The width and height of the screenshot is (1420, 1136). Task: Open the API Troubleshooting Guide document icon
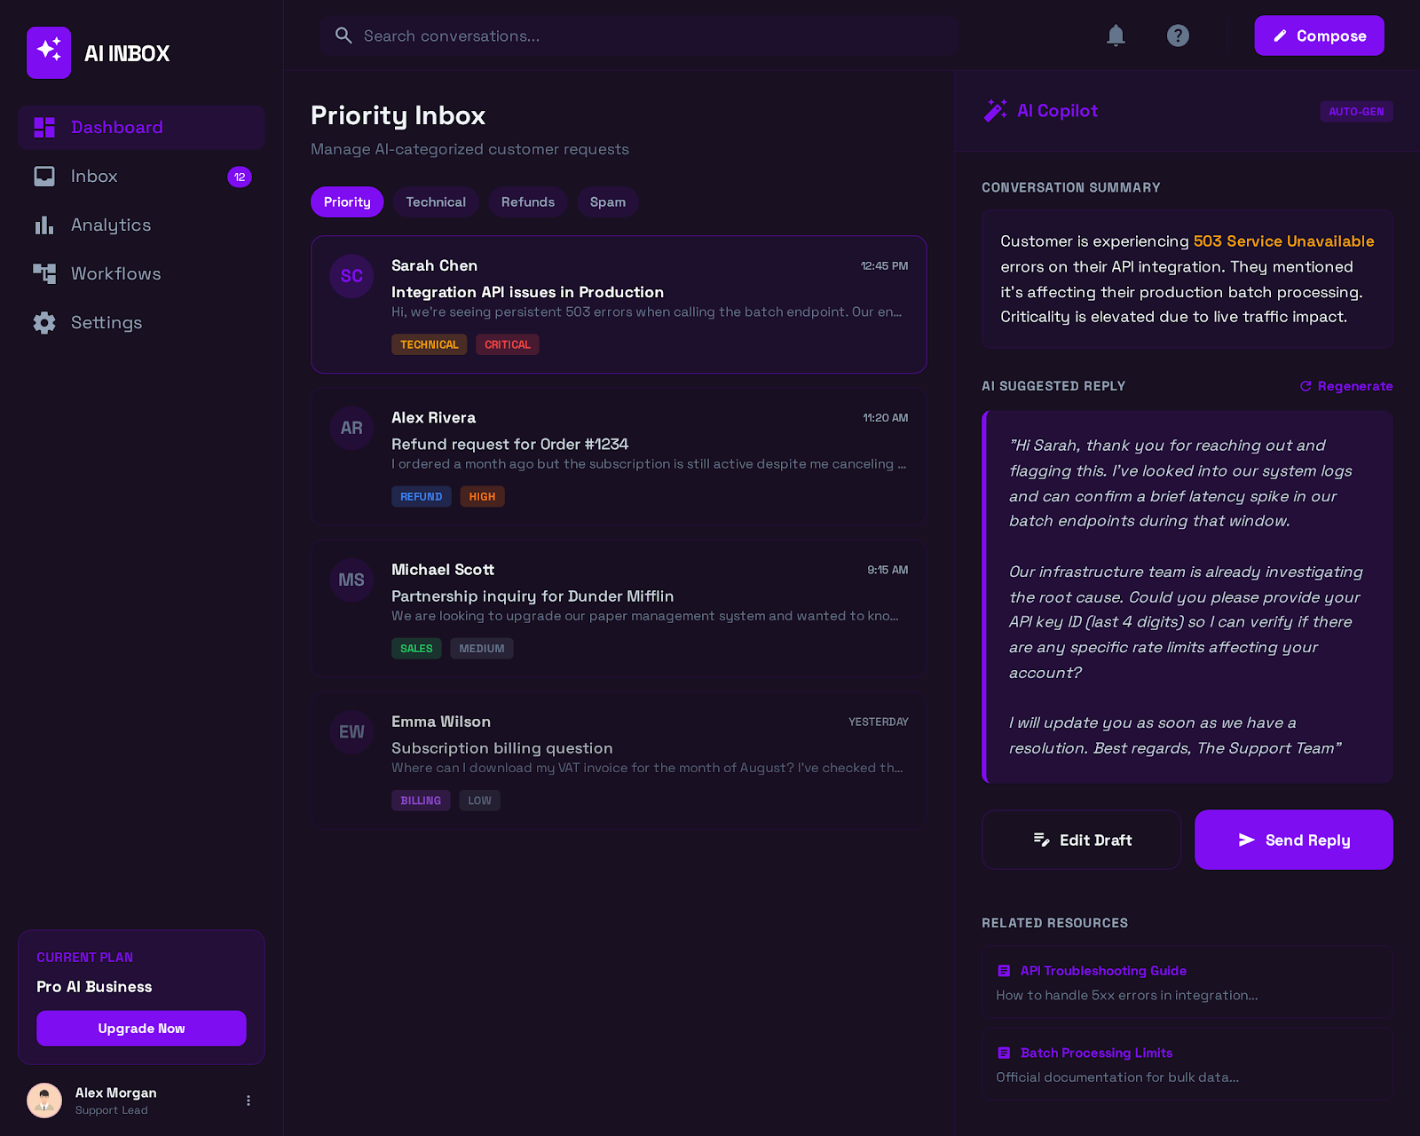1004,970
